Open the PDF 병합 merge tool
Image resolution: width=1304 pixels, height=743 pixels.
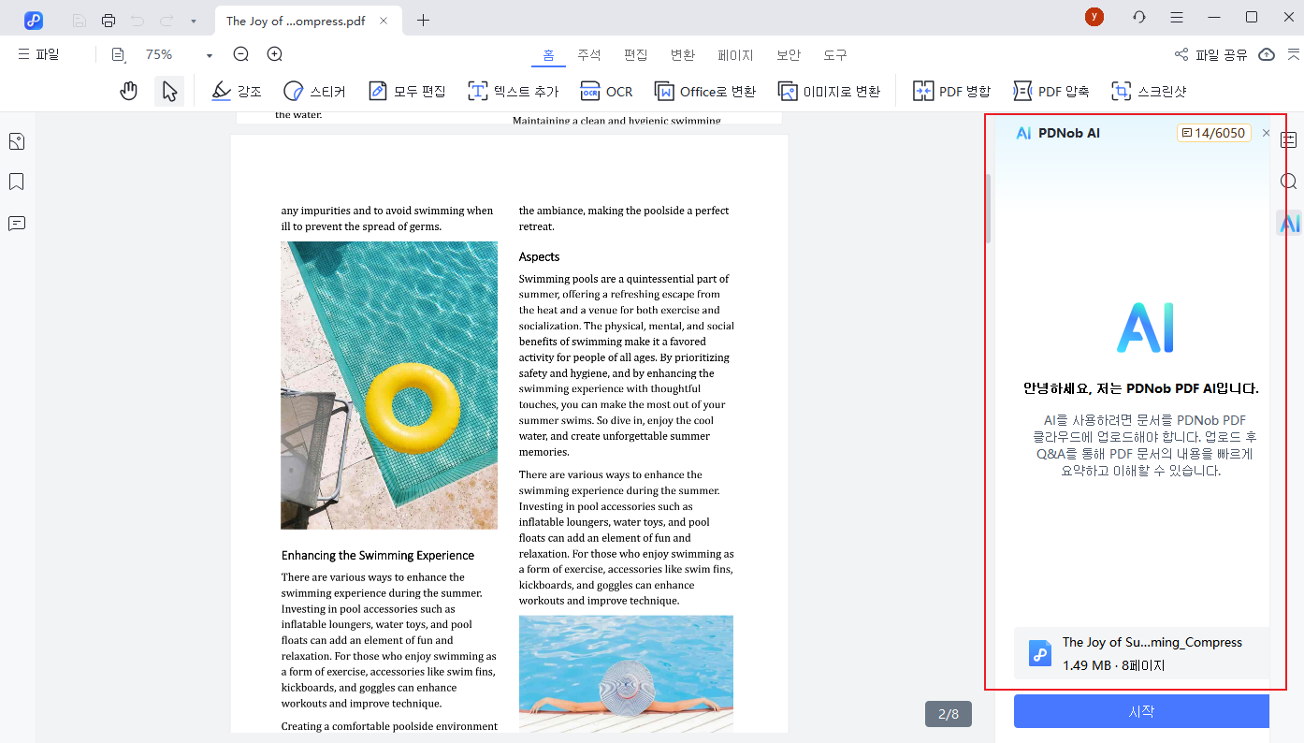tap(951, 91)
